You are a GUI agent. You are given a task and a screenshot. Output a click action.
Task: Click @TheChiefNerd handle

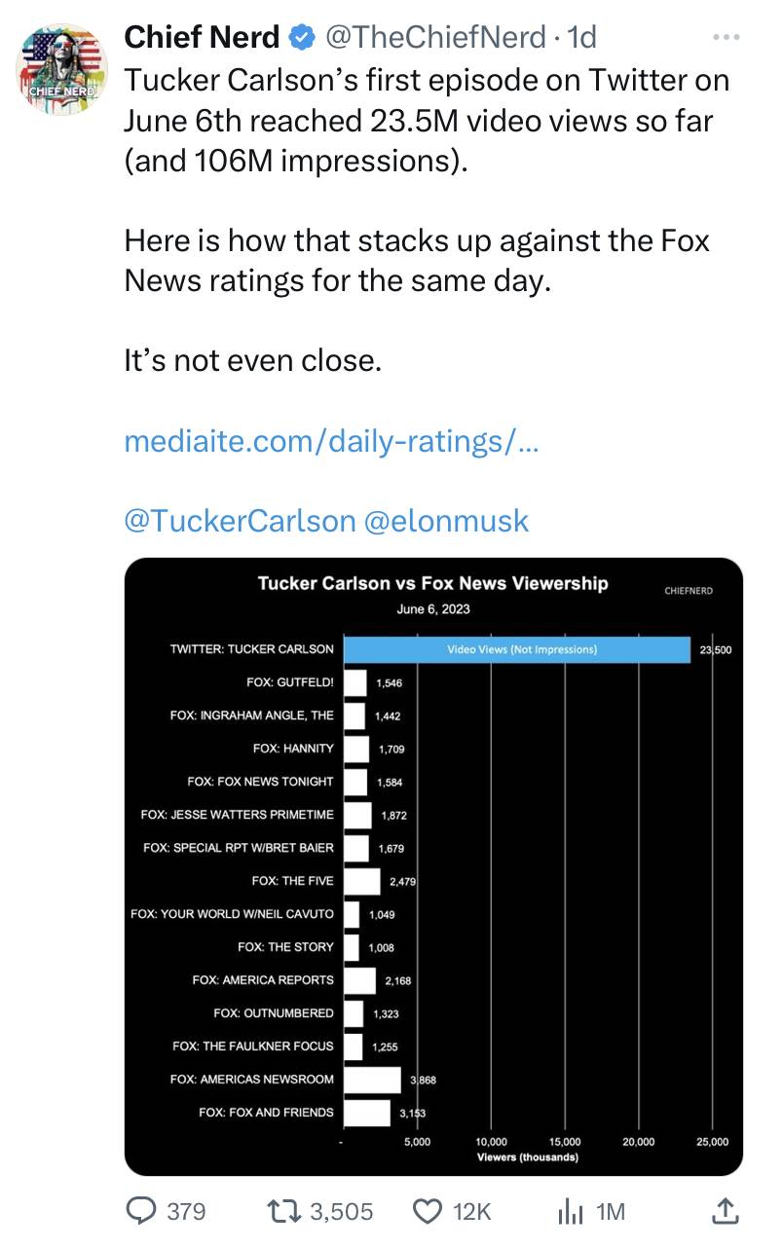pos(440,38)
